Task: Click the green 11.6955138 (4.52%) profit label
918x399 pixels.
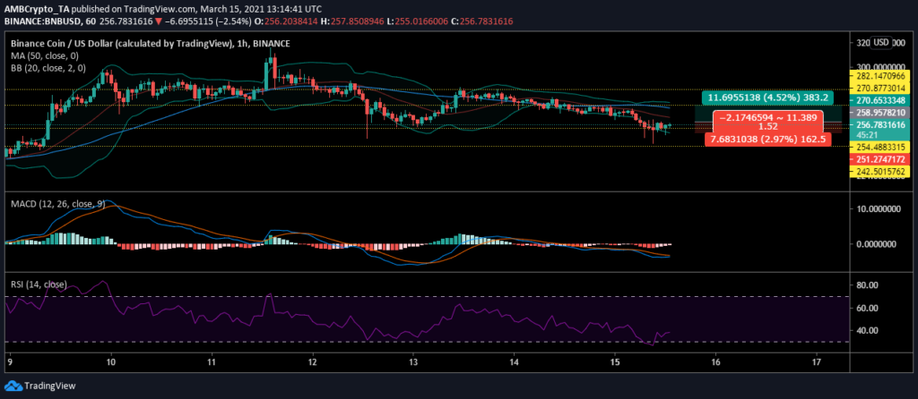Action: coord(762,98)
